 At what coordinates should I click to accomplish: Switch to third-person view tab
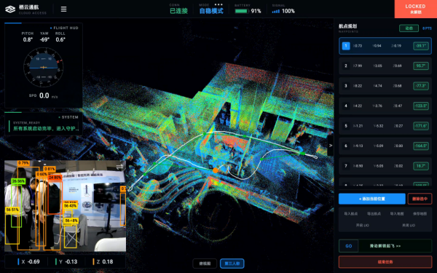232,264
